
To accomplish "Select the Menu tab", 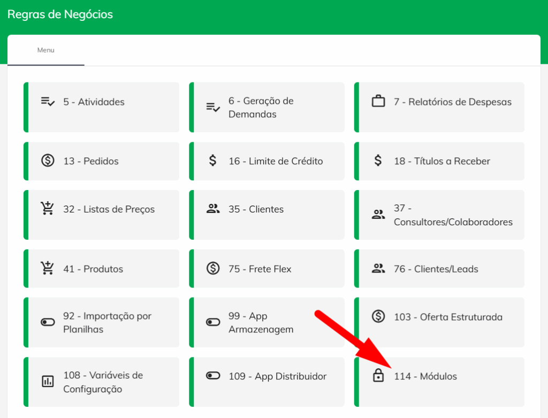I will pos(46,50).
